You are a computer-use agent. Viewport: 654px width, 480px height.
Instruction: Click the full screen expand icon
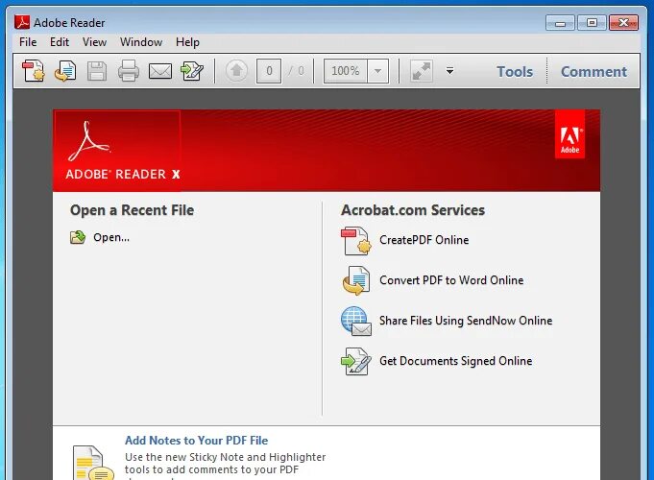point(421,71)
